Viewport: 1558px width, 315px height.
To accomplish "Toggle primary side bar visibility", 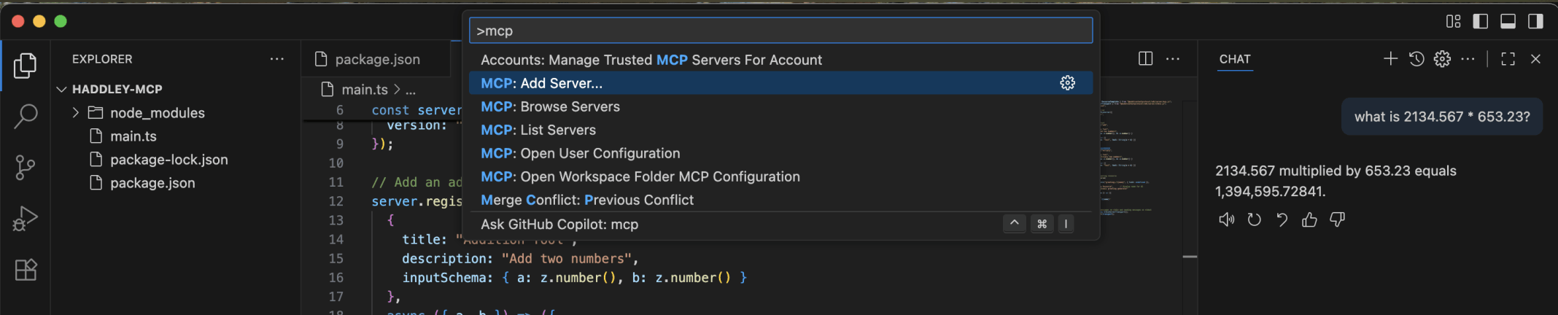I will click(x=1481, y=21).
